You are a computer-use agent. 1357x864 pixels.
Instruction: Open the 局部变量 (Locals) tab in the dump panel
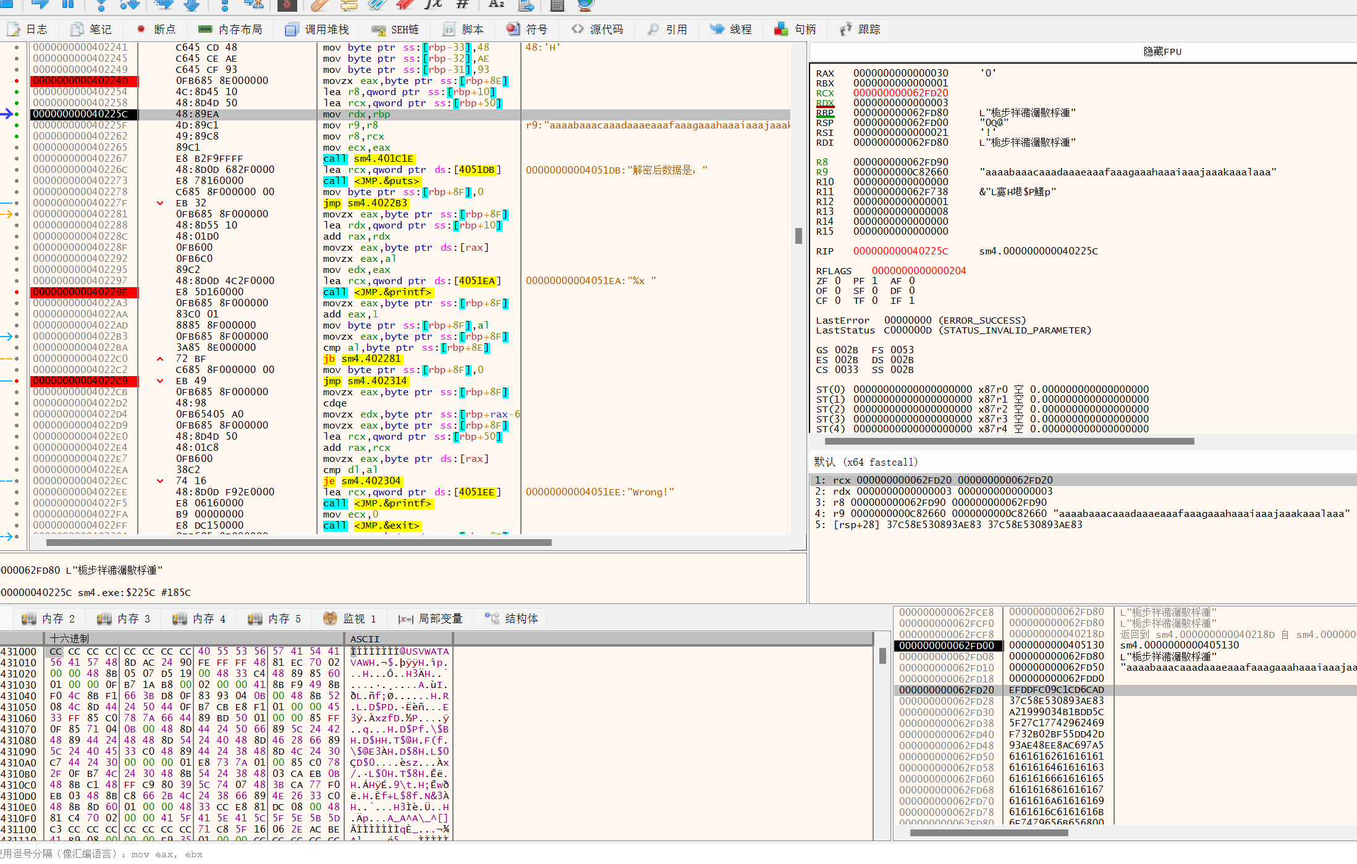tap(431, 618)
